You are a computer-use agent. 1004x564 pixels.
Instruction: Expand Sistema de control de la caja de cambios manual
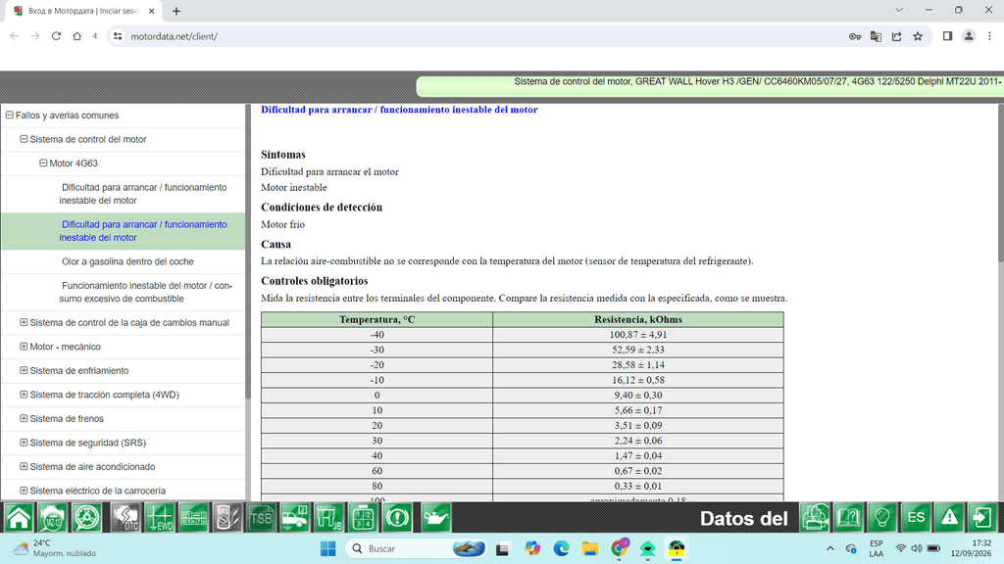point(24,322)
